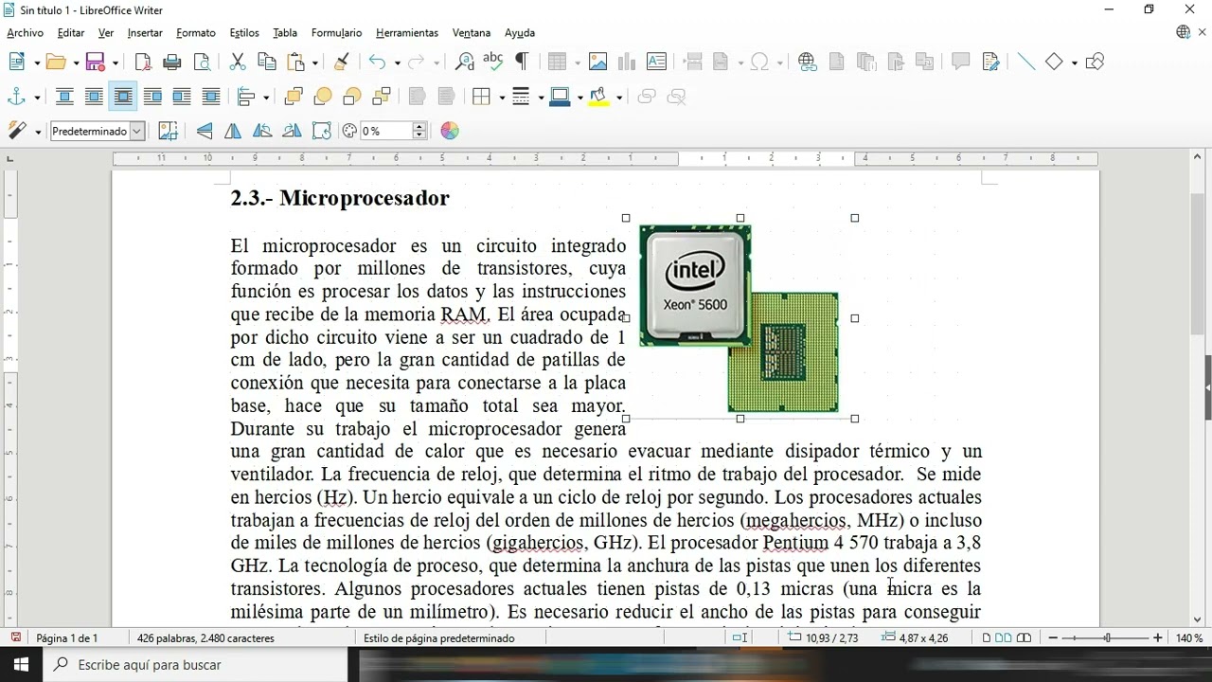This screenshot has height=682, width=1212.
Task: Open the Archivo menu
Action: [25, 32]
